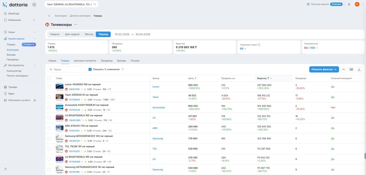
Task: Open the table columns settings icon
Action: click(x=351, y=69)
